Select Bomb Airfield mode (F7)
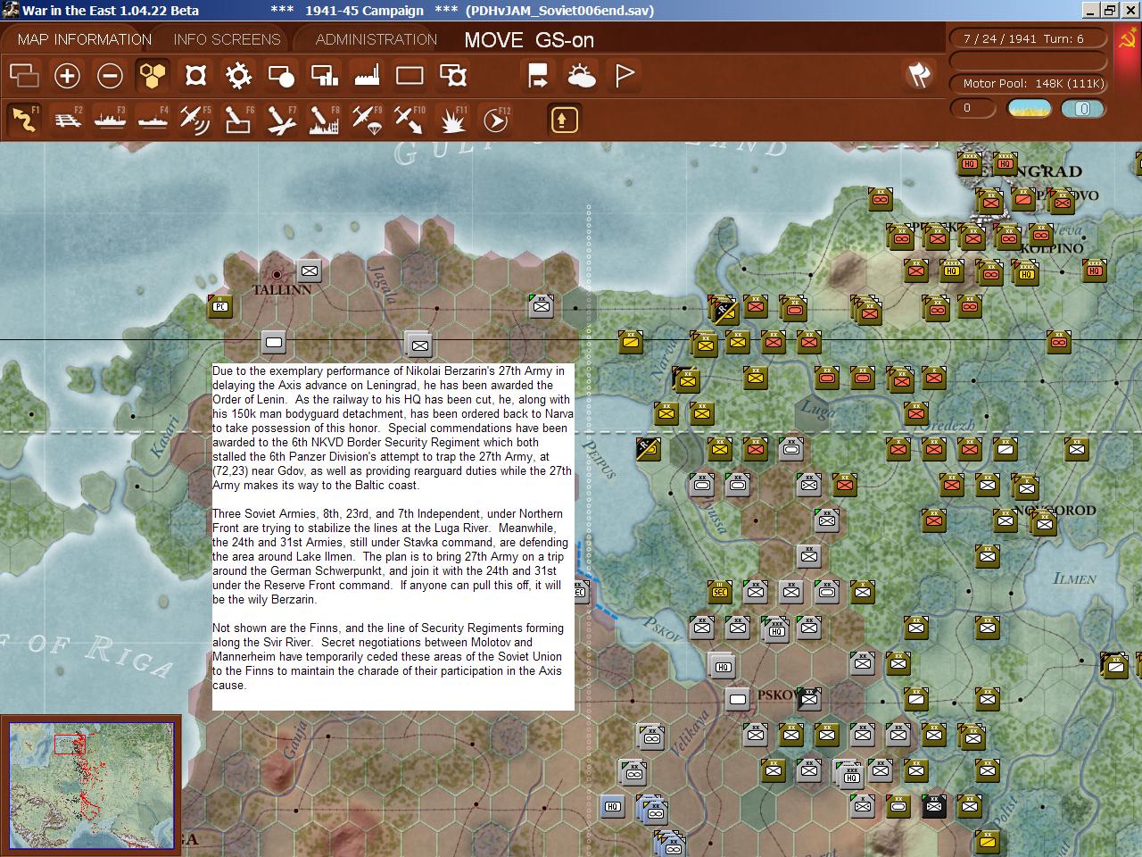This screenshot has height=857, width=1142. [x=281, y=119]
